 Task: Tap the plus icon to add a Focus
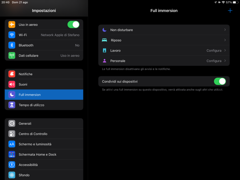230,10
